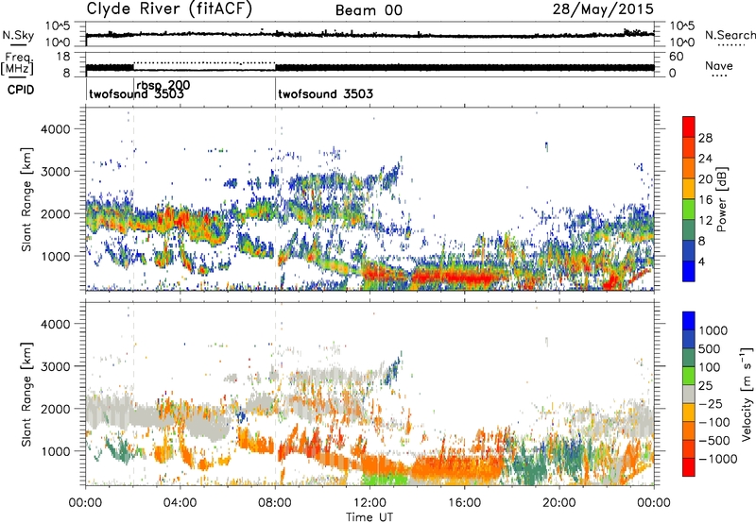756x523 pixels.
Task: Click "4000" range tick on power panel
Action: pos(55,129)
